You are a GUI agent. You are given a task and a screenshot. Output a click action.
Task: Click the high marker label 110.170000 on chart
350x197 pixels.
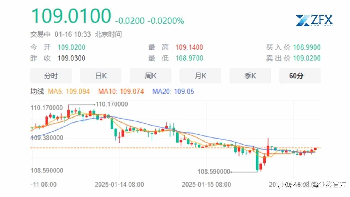click(112, 104)
